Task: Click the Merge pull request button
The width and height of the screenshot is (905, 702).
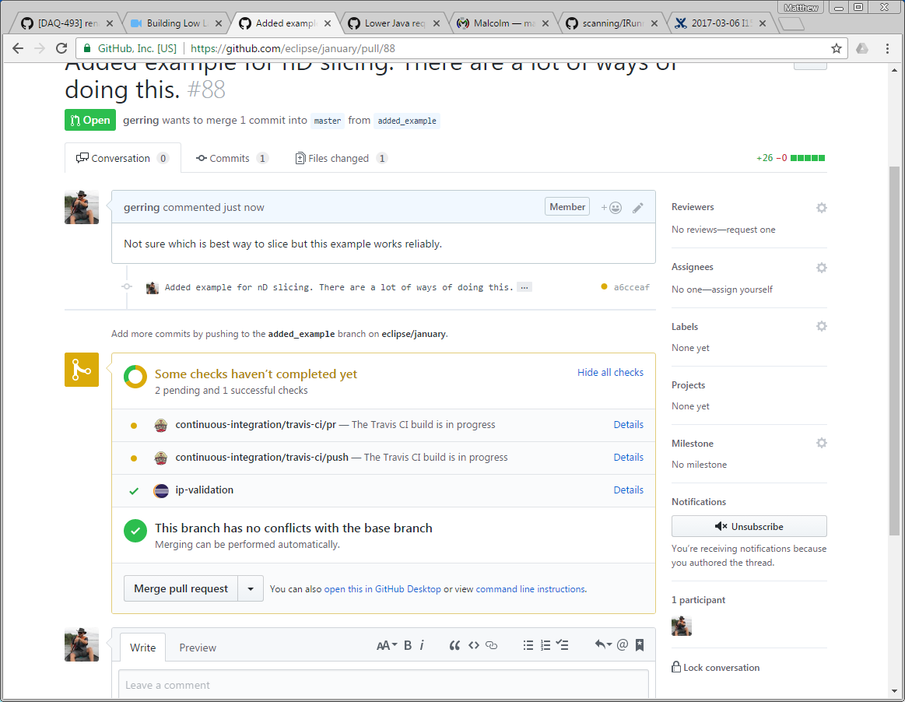Action: 181,589
